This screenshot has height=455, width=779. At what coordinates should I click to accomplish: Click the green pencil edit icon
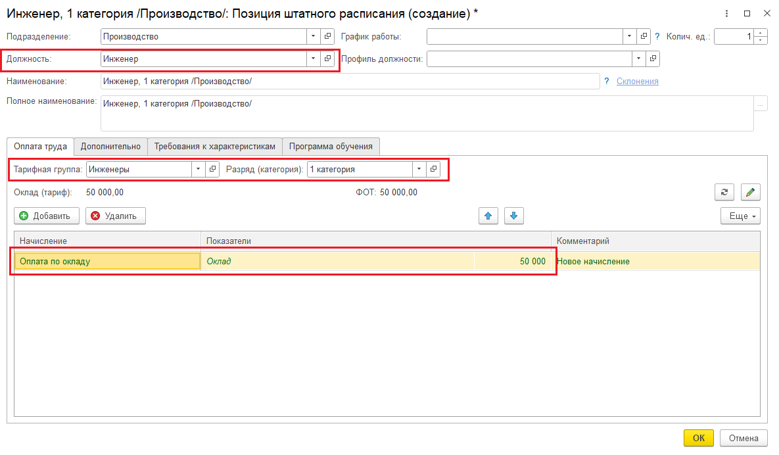(x=750, y=193)
